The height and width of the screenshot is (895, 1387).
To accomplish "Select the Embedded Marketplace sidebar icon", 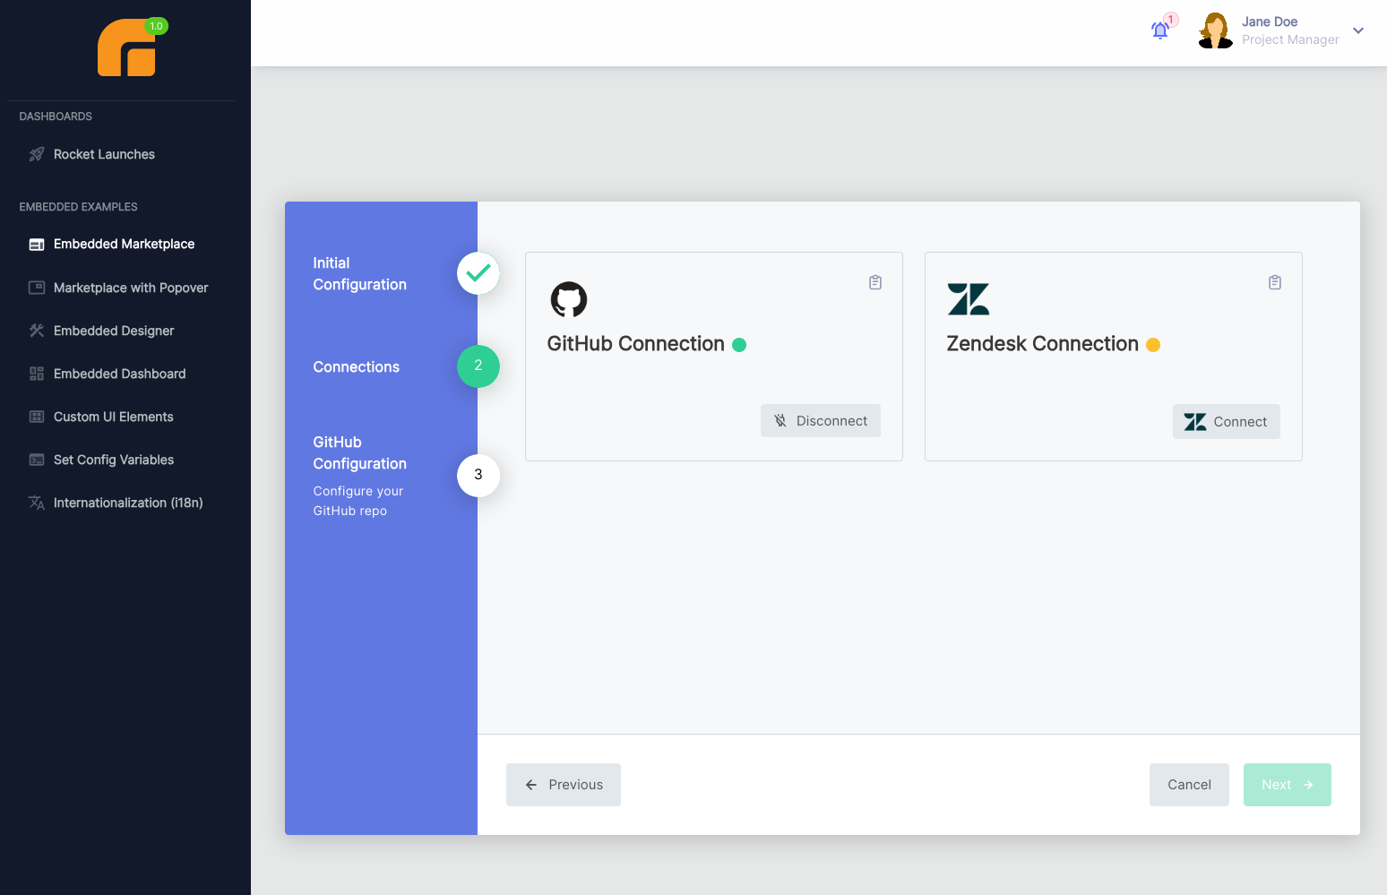I will tap(36, 243).
